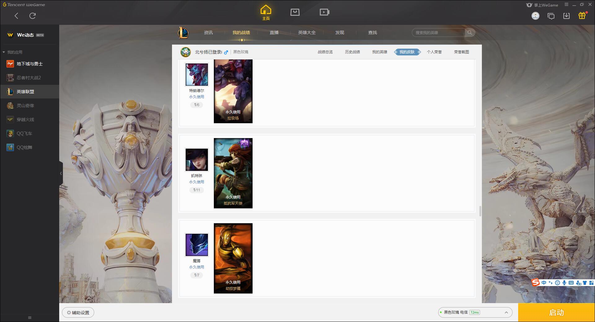Click the 黑色玫瑰 server label in header
The image size is (595, 322).
[241, 52]
